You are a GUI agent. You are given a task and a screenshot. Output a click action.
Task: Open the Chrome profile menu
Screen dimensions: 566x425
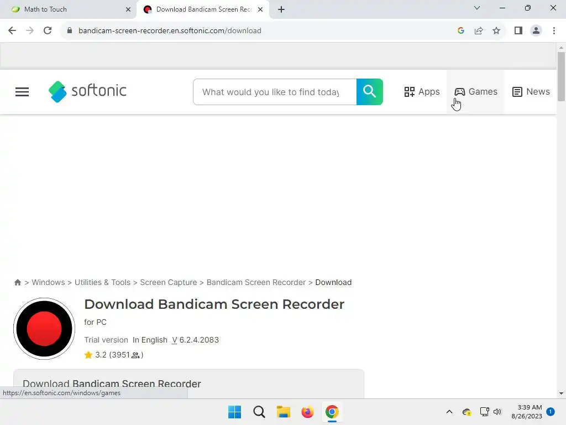coord(536,31)
